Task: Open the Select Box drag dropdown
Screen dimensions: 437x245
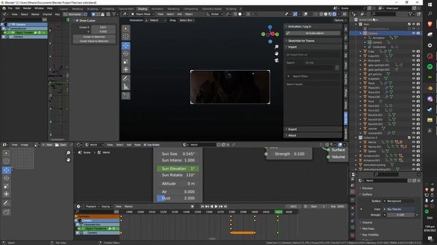Action: 186,20
